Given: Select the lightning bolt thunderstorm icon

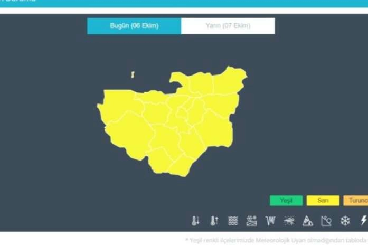Looking at the screenshot, I should point(364,220).
